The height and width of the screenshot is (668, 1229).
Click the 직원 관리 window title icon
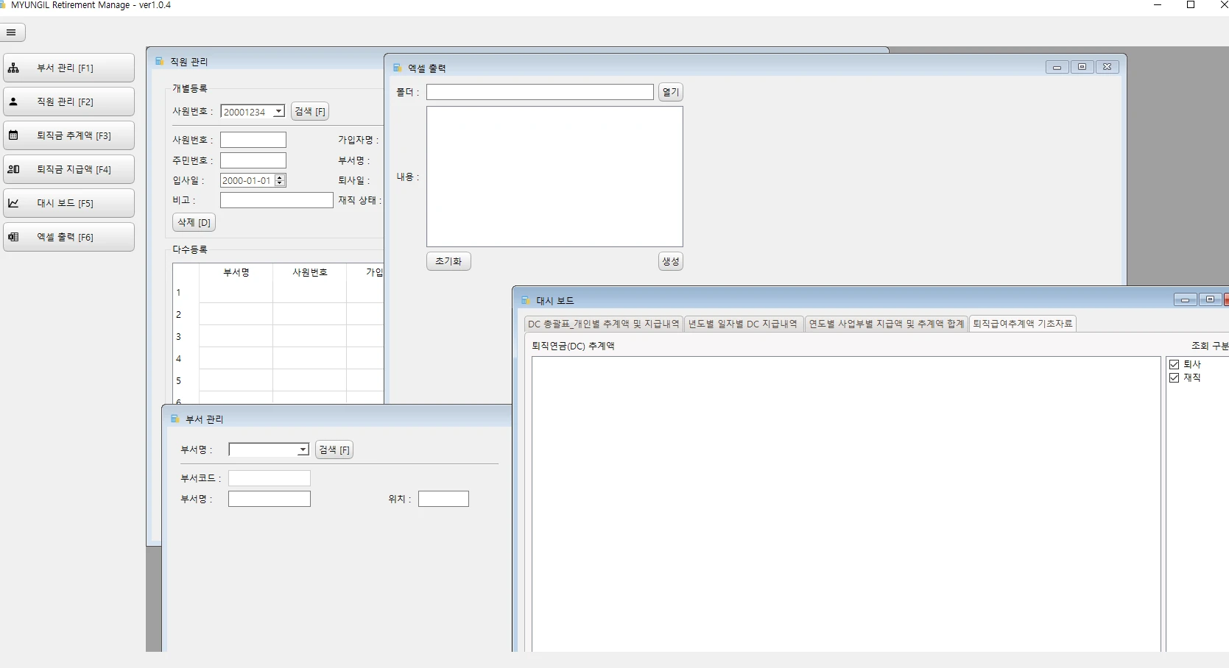(x=159, y=62)
